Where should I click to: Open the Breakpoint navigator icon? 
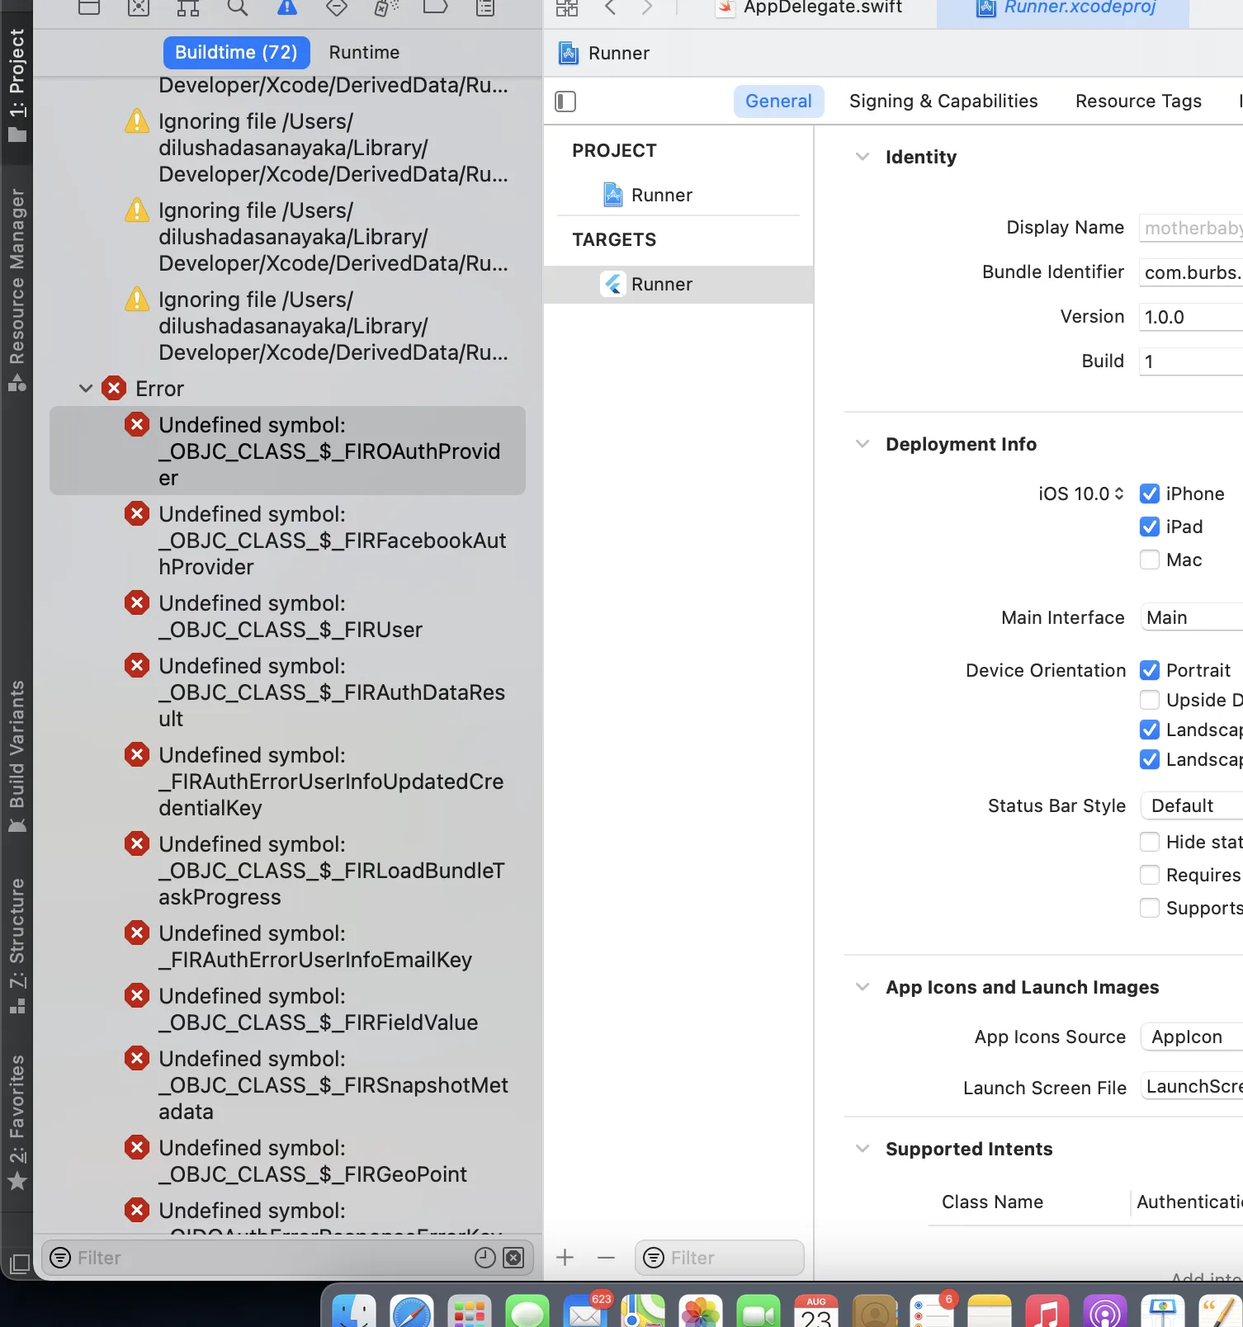click(x=436, y=8)
